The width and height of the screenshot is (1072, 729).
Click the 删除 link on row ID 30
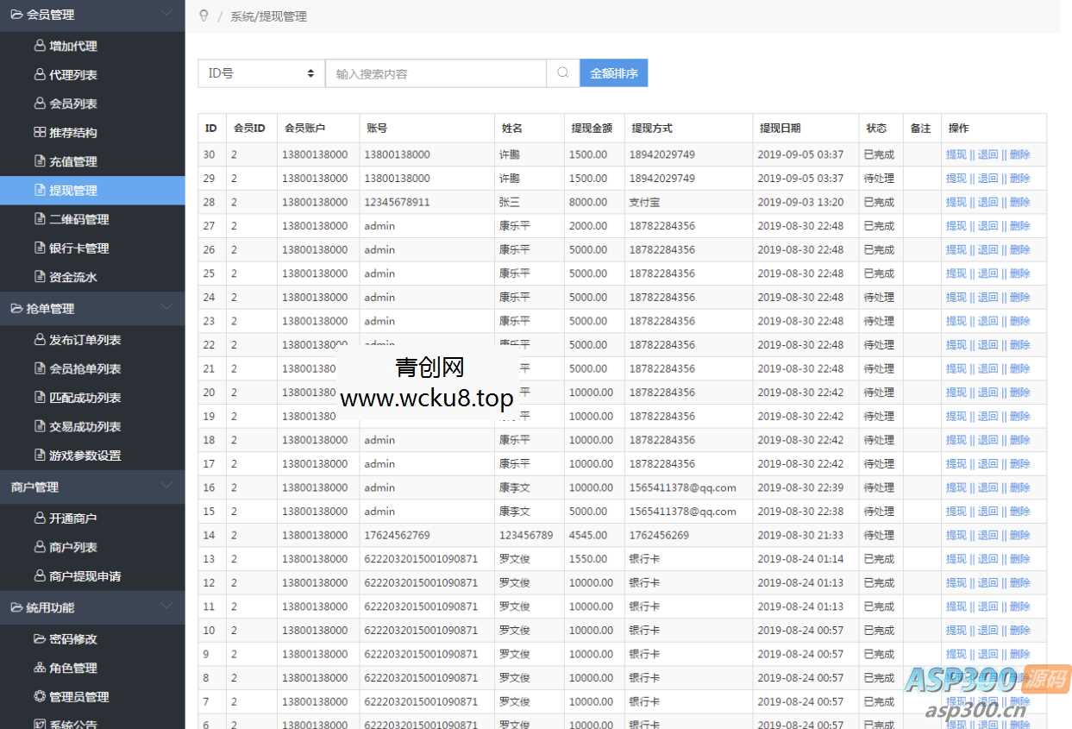click(1017, 154)
